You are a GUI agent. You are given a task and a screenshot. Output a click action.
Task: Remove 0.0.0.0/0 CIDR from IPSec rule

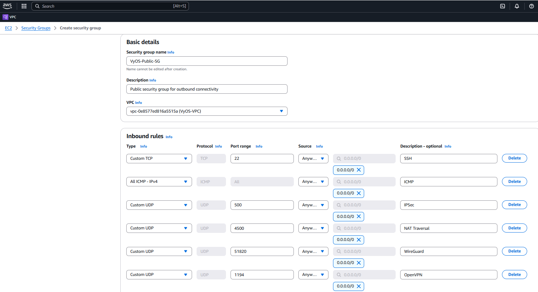[359, 216]
